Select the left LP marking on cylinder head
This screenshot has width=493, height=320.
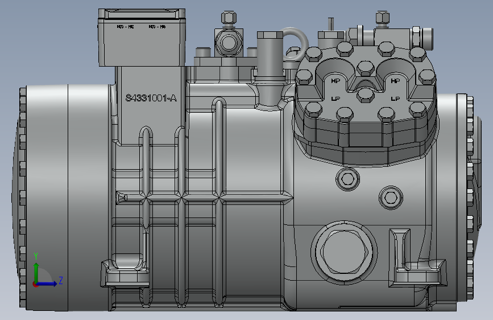click(335, 99)
